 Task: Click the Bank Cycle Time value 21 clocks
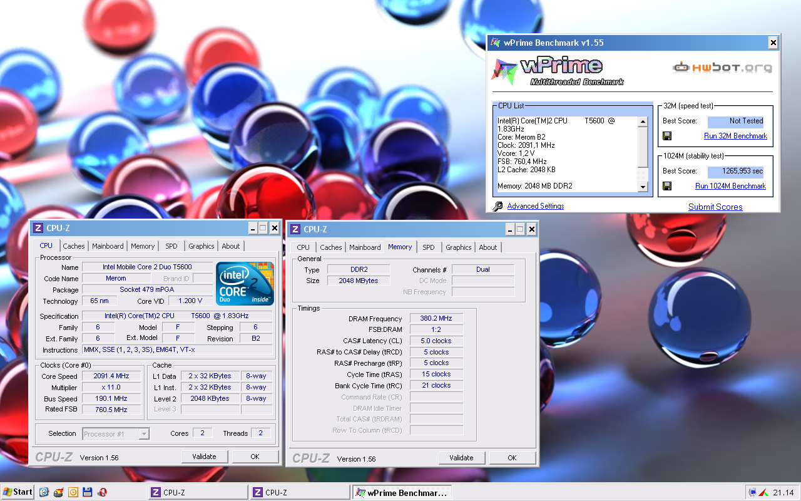click(436, 385)
